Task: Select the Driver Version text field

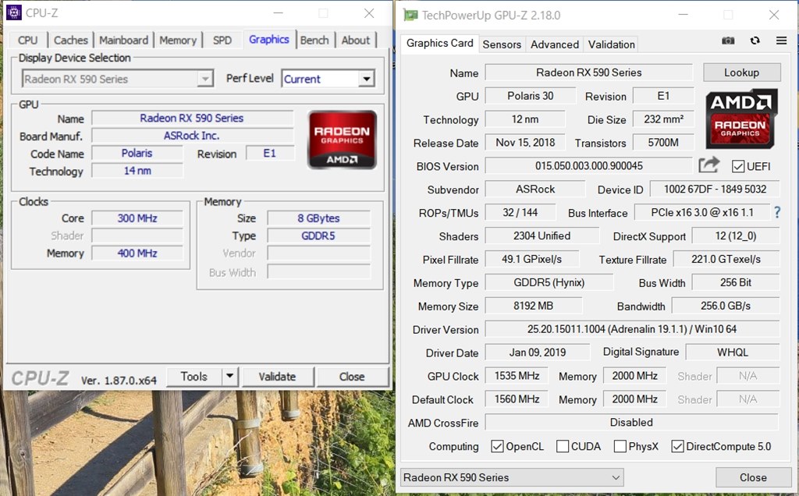Action: (x=632, y=329)
